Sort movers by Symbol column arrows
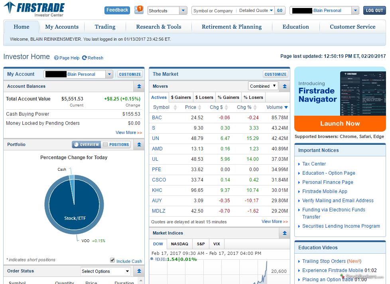 (175, 107)
